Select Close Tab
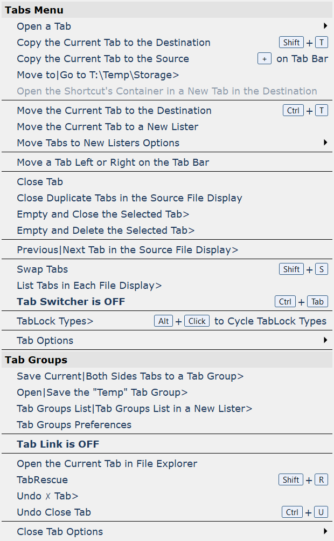Image resolution: width=334 pixels, height=541 pixels. pos(40,181)
